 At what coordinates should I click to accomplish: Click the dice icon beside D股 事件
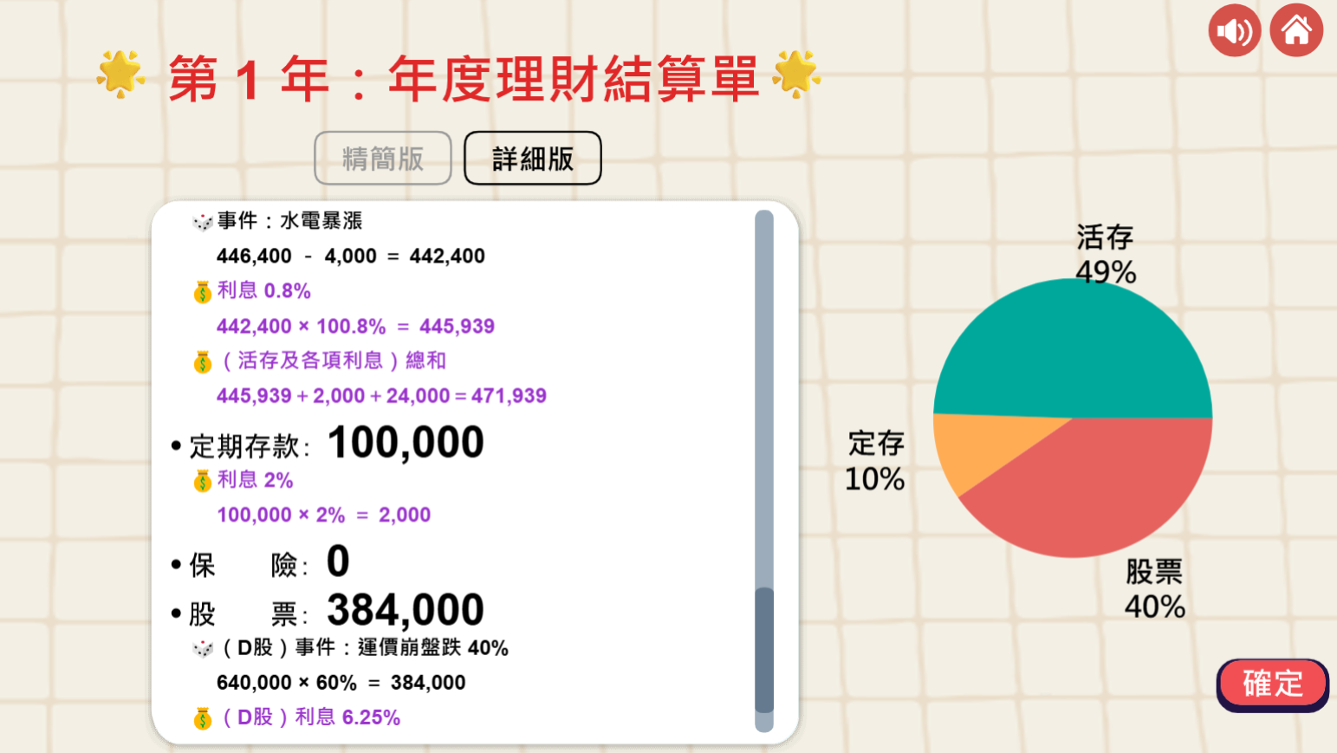click(x=202, y=649)
